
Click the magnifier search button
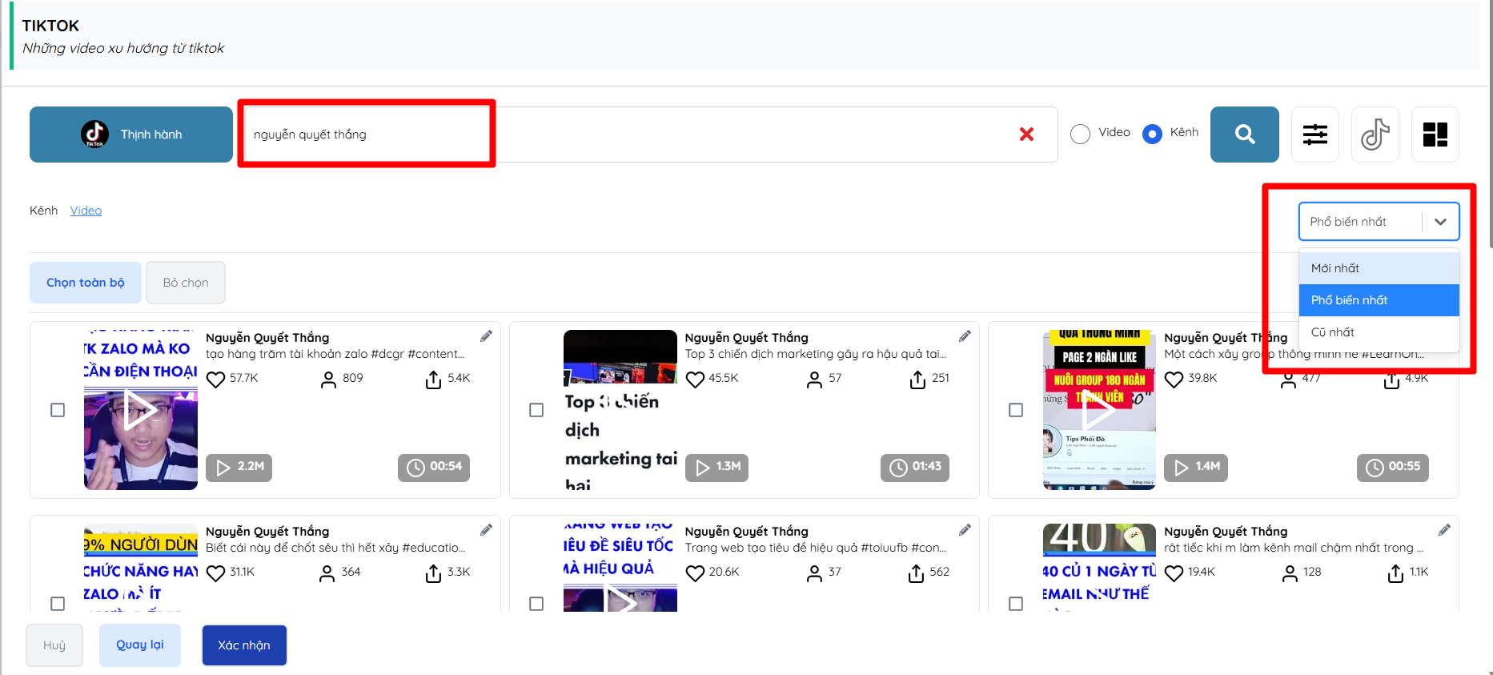coord(1244,135)
